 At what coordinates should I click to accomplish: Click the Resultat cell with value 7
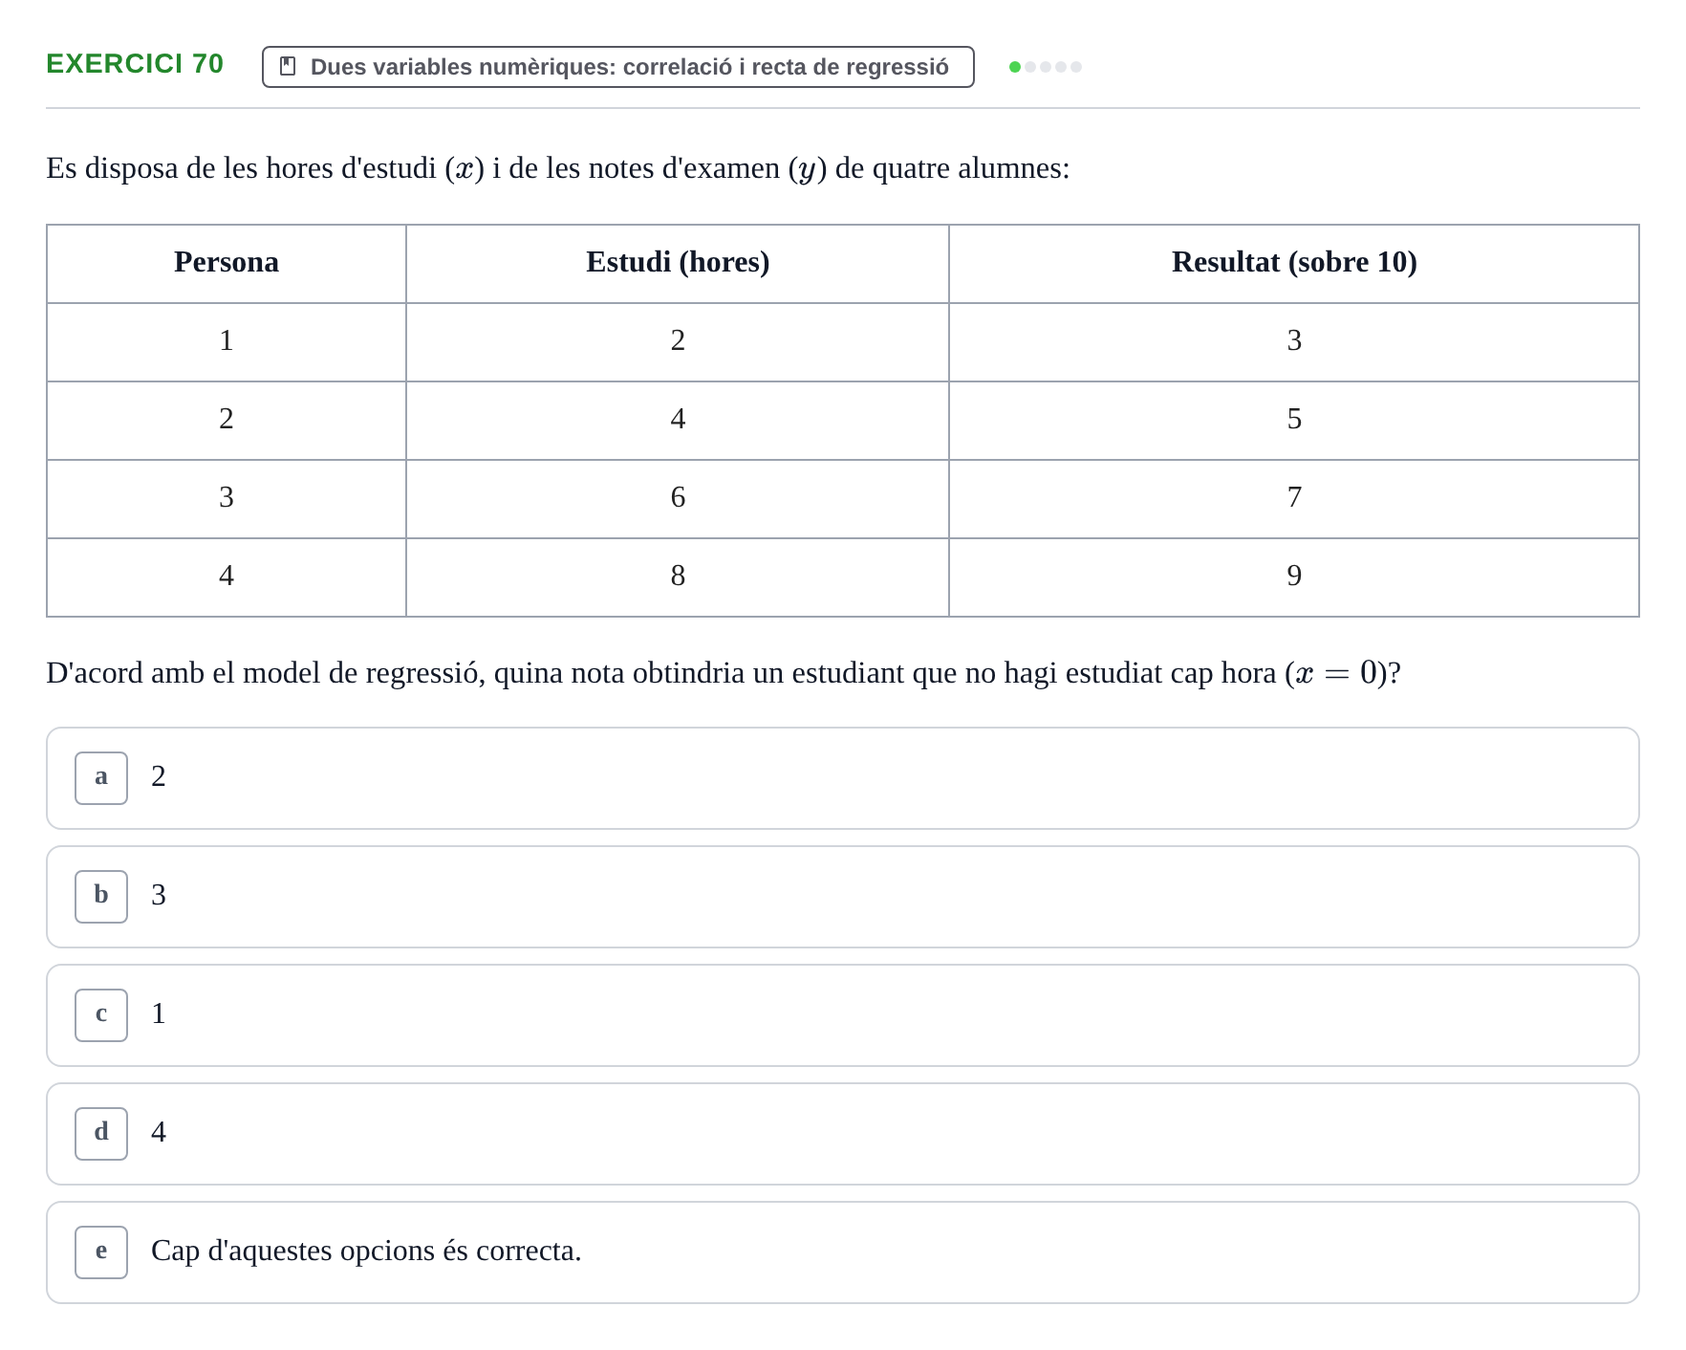pos(1294,499)
